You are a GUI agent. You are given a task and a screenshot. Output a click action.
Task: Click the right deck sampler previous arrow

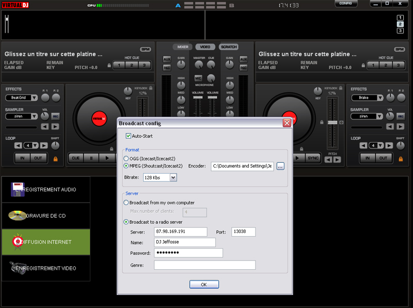(x=390, y=127)
